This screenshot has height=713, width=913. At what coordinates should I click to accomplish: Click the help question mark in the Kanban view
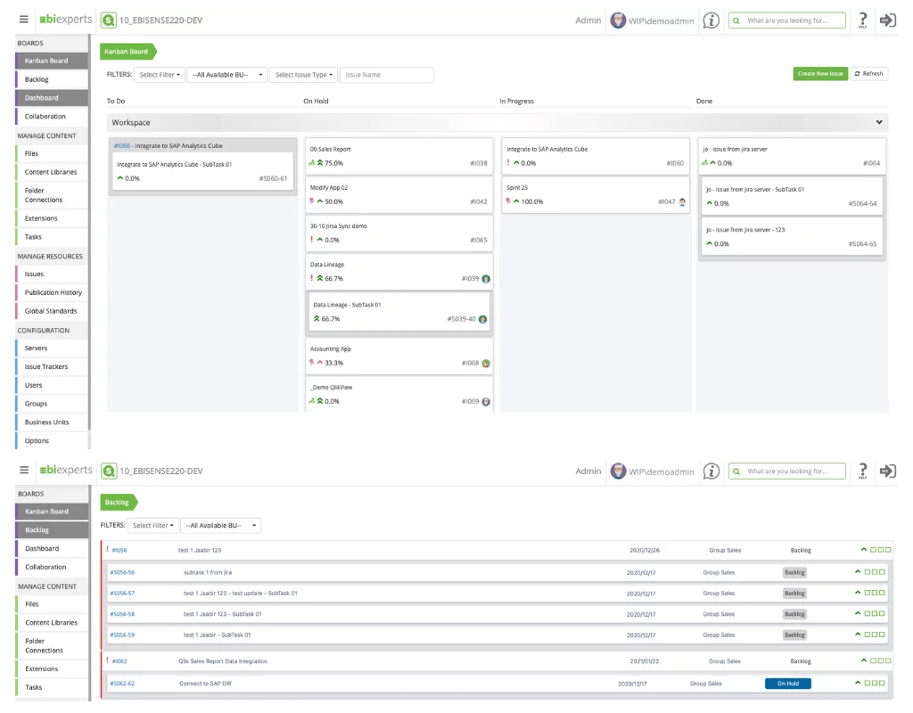[x=863, y=20]
